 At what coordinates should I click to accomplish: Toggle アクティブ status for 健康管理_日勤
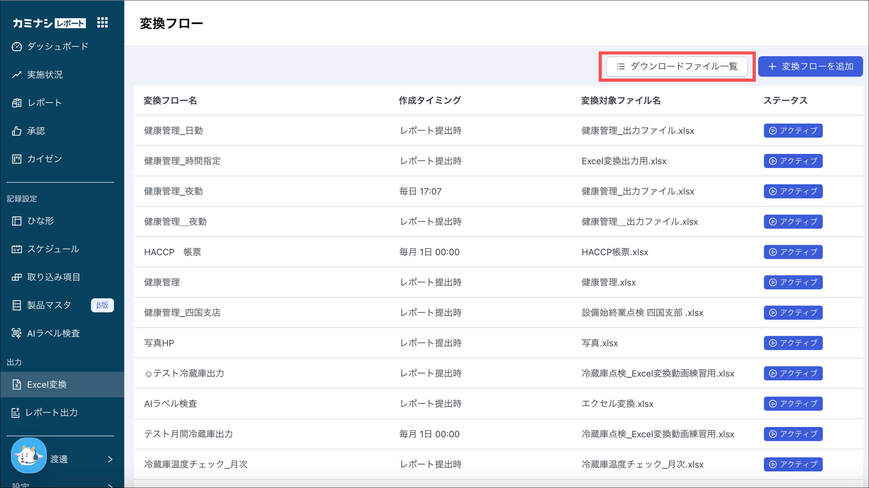(x=793, y=131)
